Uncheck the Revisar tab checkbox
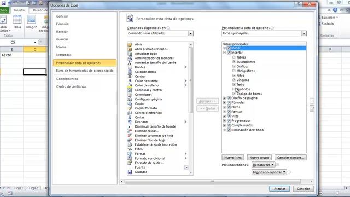The width and height of the screenshot is (350, 197). (229, 112)
